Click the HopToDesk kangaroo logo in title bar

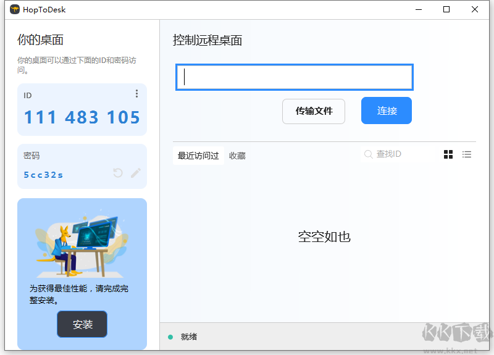(14, 9)
